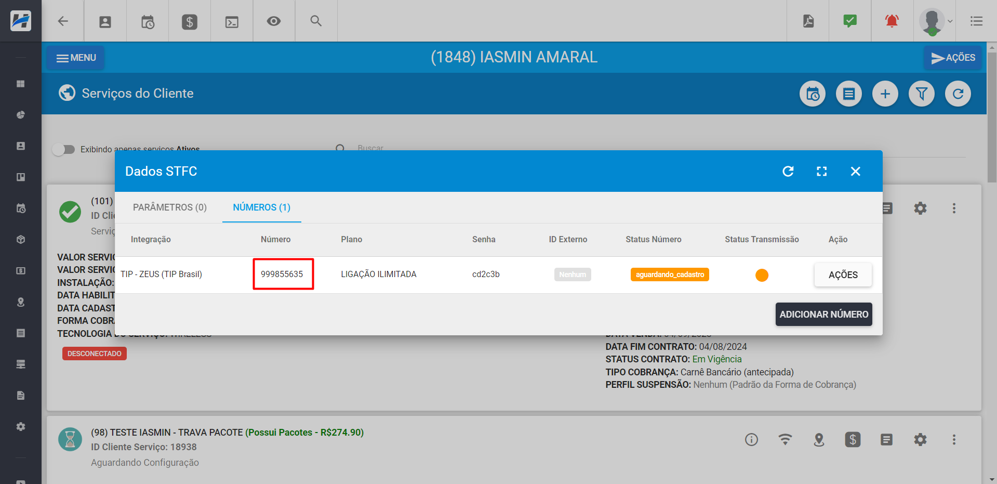Click the TIP - ZEUS (TIP Brasil) cell
997x484 pixels.
tap(161, 274)
